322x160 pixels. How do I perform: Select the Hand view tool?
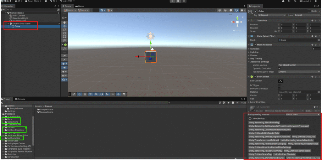point(64,23)
